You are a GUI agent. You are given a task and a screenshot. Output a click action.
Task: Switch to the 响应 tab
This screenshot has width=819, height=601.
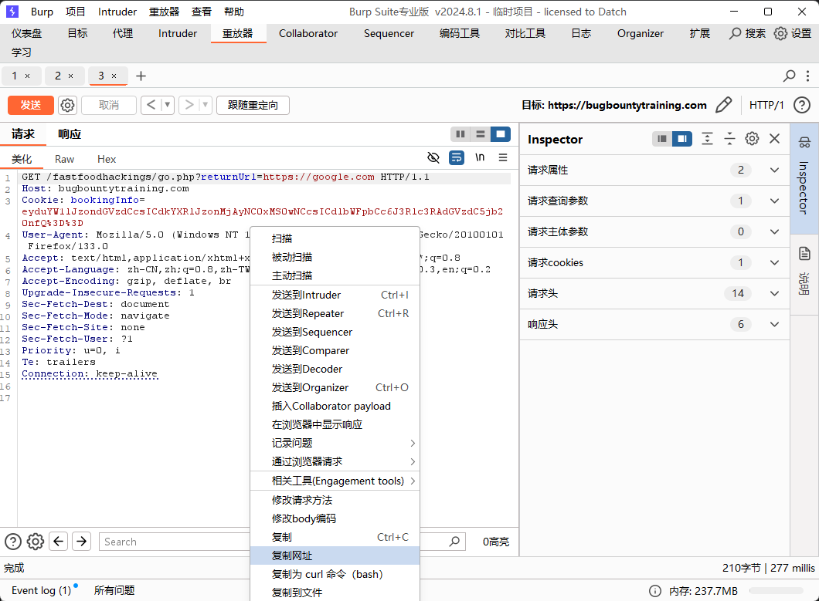coord(70,134)
